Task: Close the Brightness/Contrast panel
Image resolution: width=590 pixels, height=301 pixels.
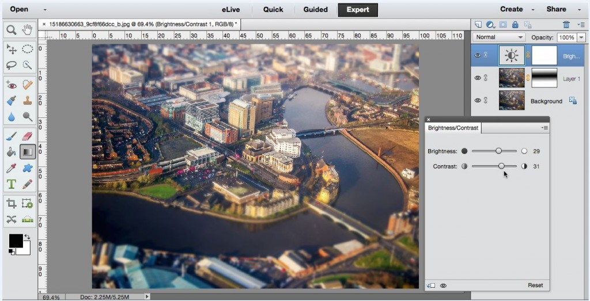Action: [x=429, y=120]
